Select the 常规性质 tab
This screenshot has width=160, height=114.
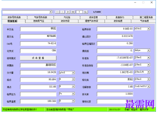pyautogui.click(x=12, y=21)
